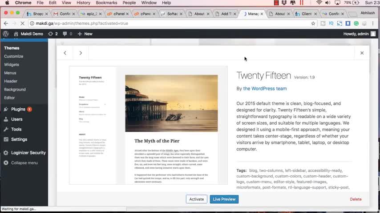Click the battery 79% indicator
This screenshot has width=380, height=213.
pos(352,3)
